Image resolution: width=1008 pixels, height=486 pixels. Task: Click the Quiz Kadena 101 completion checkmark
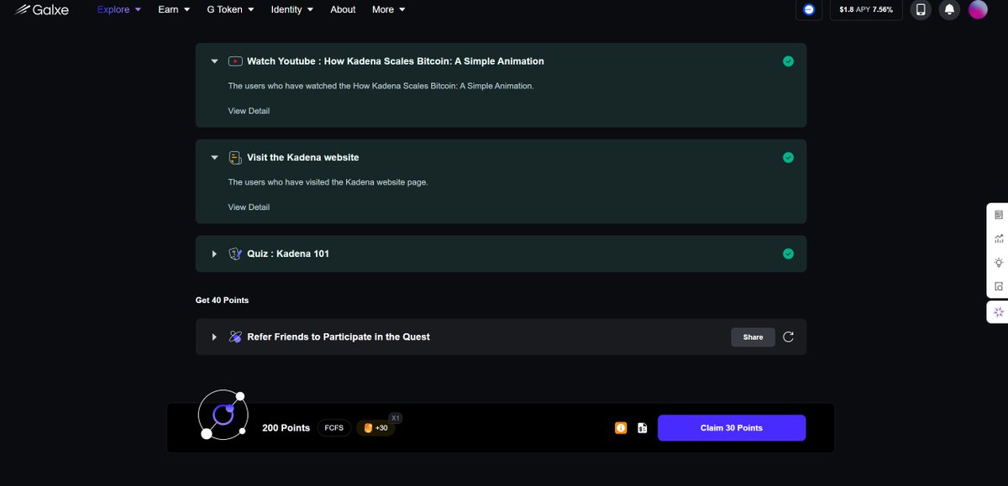(788, 253)
